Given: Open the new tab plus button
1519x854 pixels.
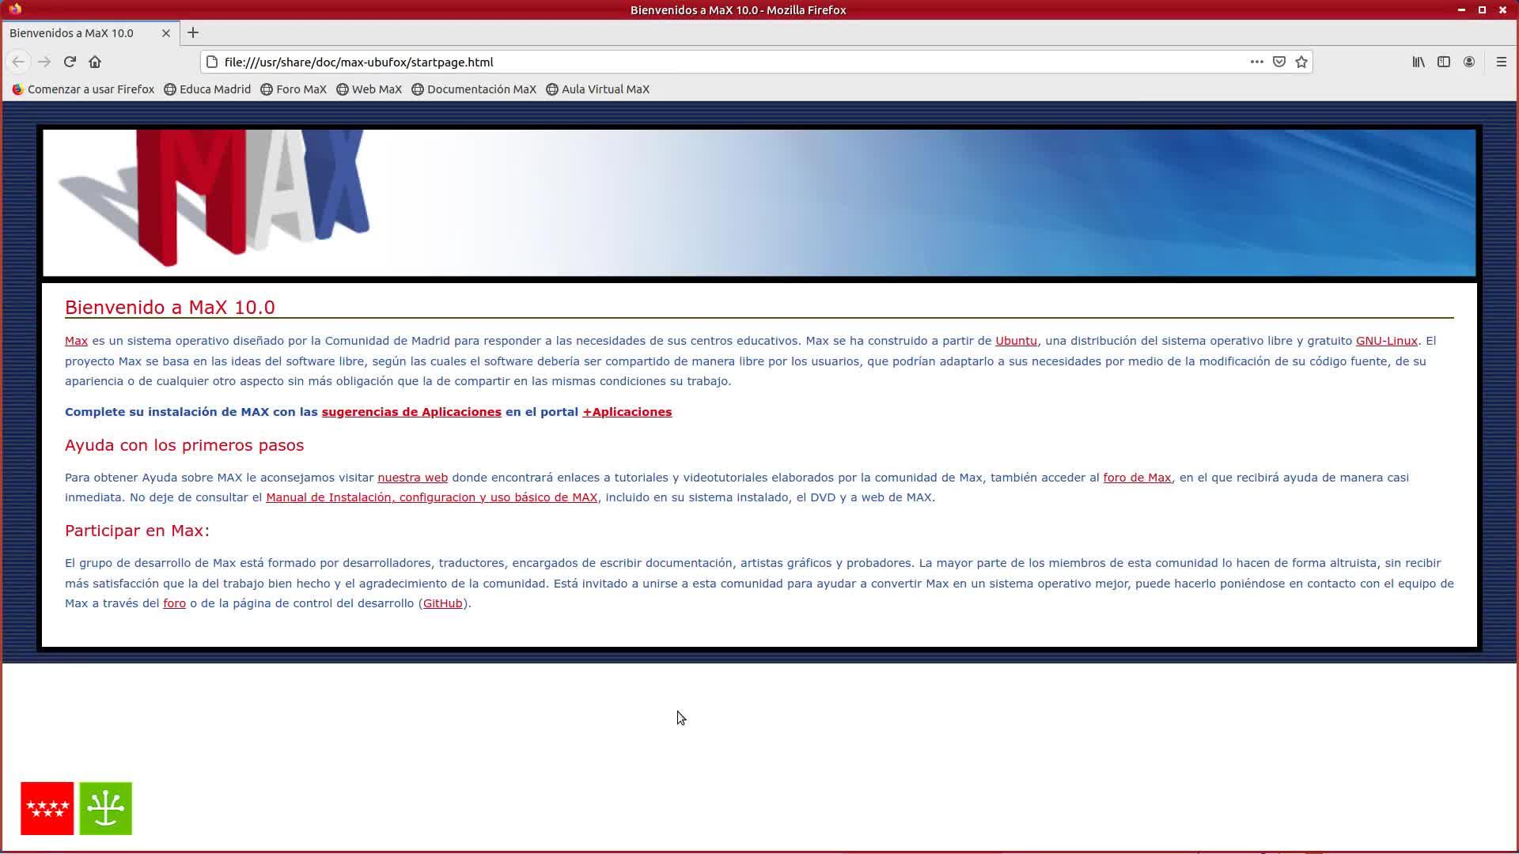Looking at the screenshot, I should click(193, 33).
